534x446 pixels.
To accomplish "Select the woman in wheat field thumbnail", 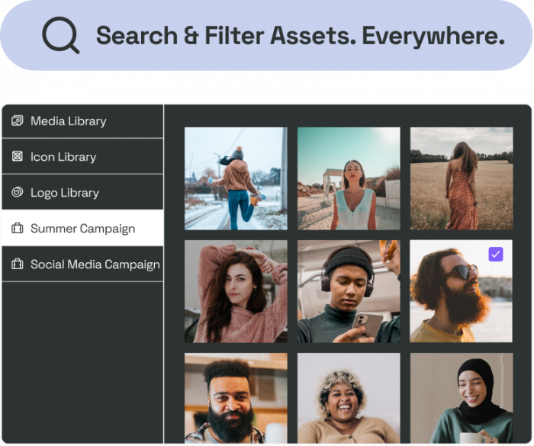I will click(x=462, y=178).
